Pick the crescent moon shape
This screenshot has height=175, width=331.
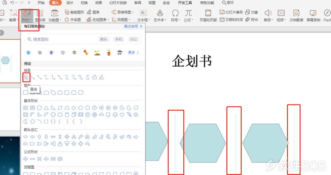pyautogui.click(x=25, y=122)
